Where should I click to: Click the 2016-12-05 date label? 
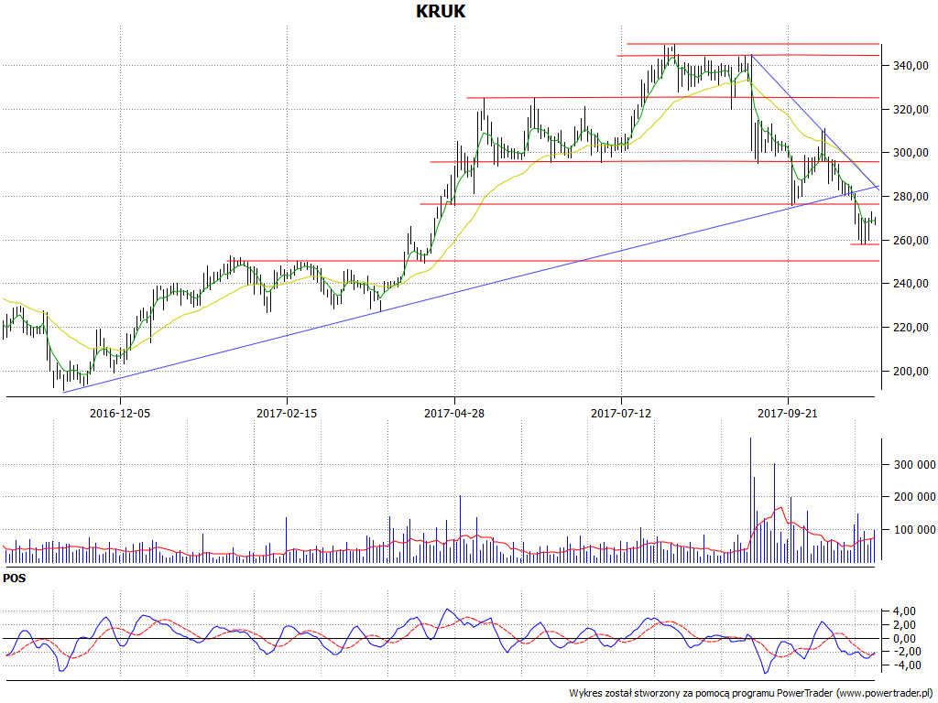click(120, 413)
